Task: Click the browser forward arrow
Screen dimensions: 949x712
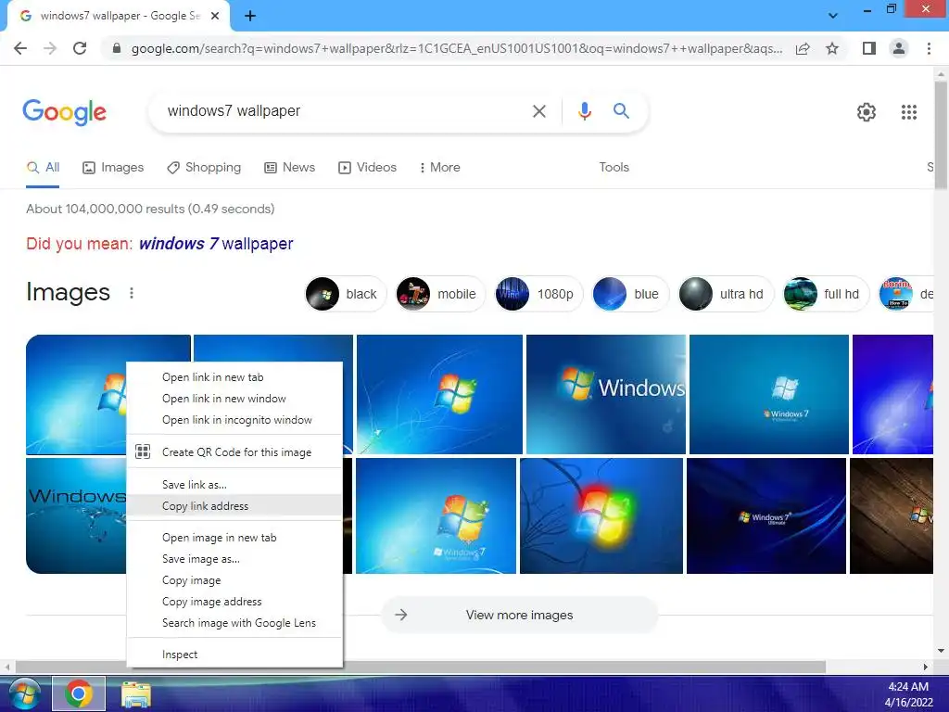Action: click(x=50, y=48)
